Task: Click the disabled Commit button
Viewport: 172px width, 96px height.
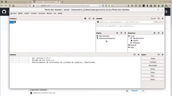Action: coord(159,22)
